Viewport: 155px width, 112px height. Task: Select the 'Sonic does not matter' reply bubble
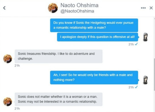coord(59,99)
